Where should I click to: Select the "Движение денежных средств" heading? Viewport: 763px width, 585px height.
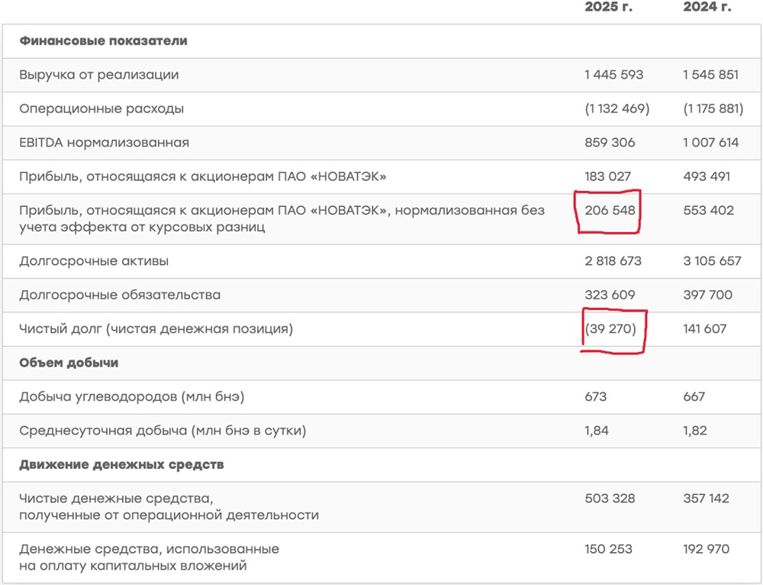coord(121,464)
